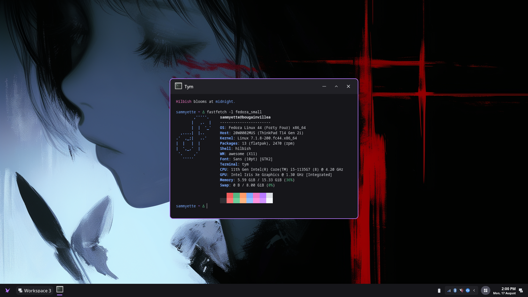Open the Bluetooth tray icon
The height and width of the screenshot is (297, 528).
(x=455, y=290)
